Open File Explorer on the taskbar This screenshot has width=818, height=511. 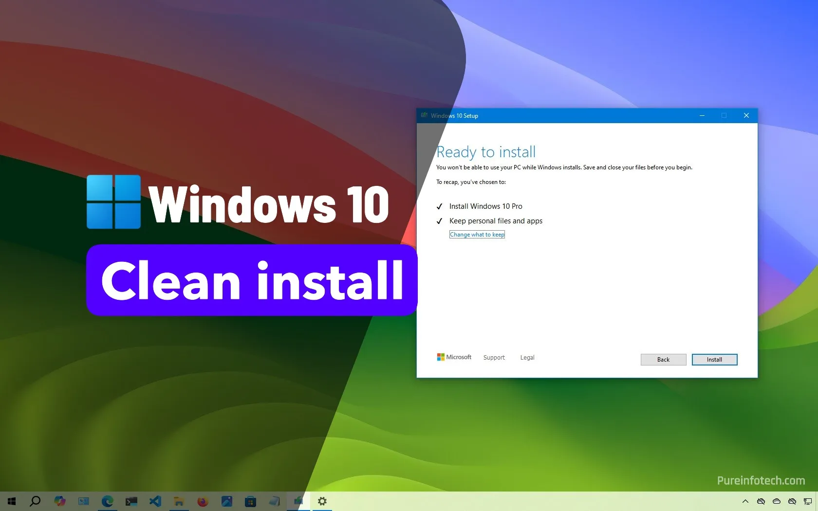pos(179,501)
